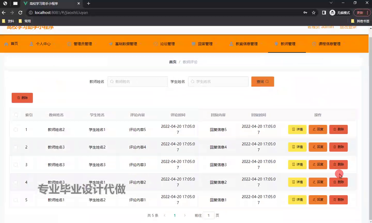372x223 pixels.
Task: Check the checkbox for row 2
Action: pyautogui.click(x=16, y=147)
